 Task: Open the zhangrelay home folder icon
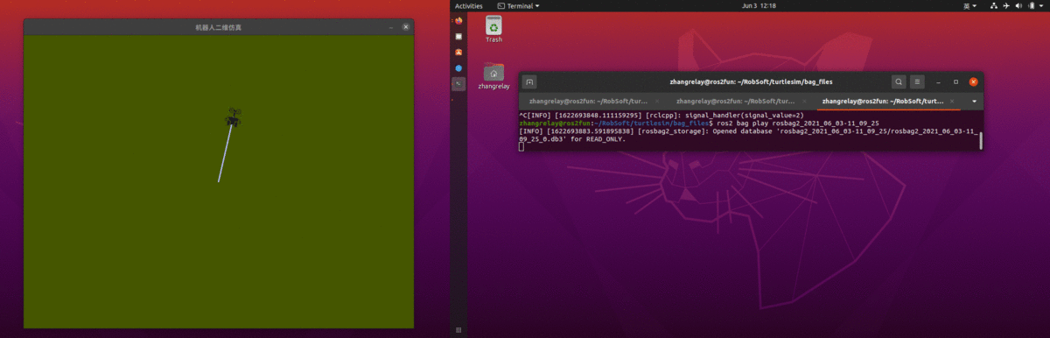tap(494, 76)
